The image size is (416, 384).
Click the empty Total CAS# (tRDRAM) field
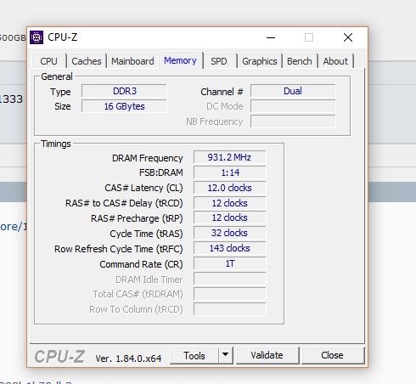click(229, 294)
